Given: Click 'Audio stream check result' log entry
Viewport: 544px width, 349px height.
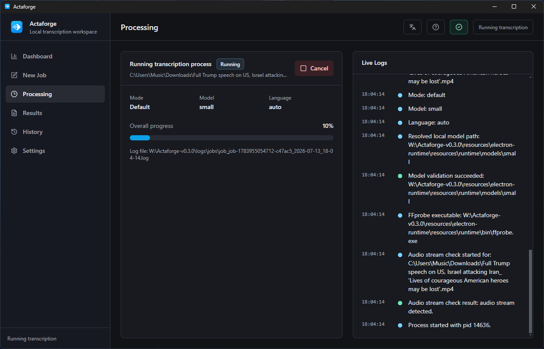Looking at the screenshot, I should pyautogui.click(x=461, y=307).
